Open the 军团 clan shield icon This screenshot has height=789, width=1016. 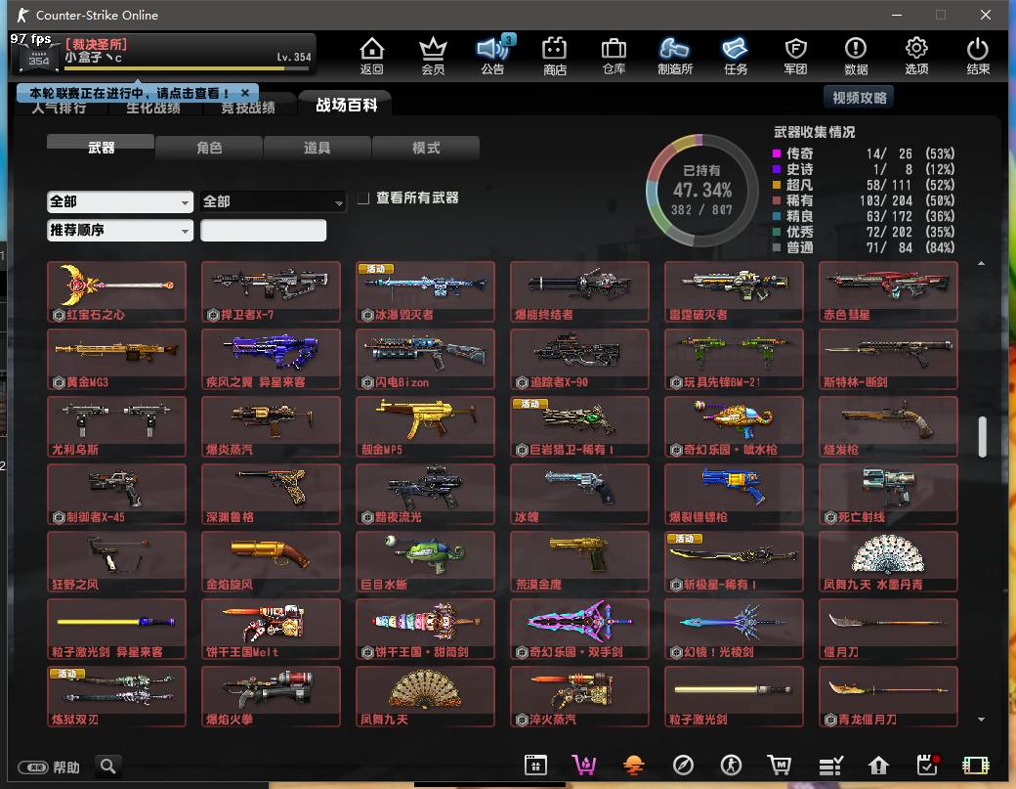pos(795,55)
